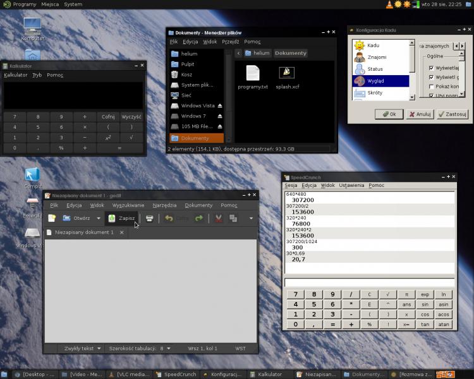Select Znajomi in Kadu configuration list
Image resolution: width=474 pixels, height=379 pixels.
[377, 57]
